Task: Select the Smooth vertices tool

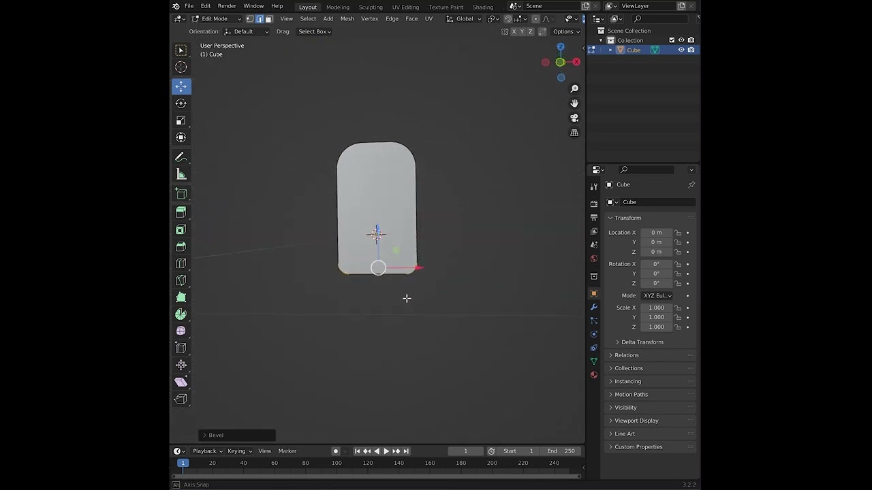Action: (181, 331)
